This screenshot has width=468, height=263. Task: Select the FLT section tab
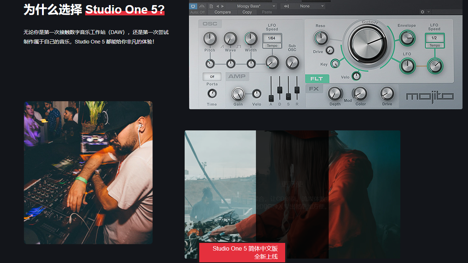click(317, 79)
